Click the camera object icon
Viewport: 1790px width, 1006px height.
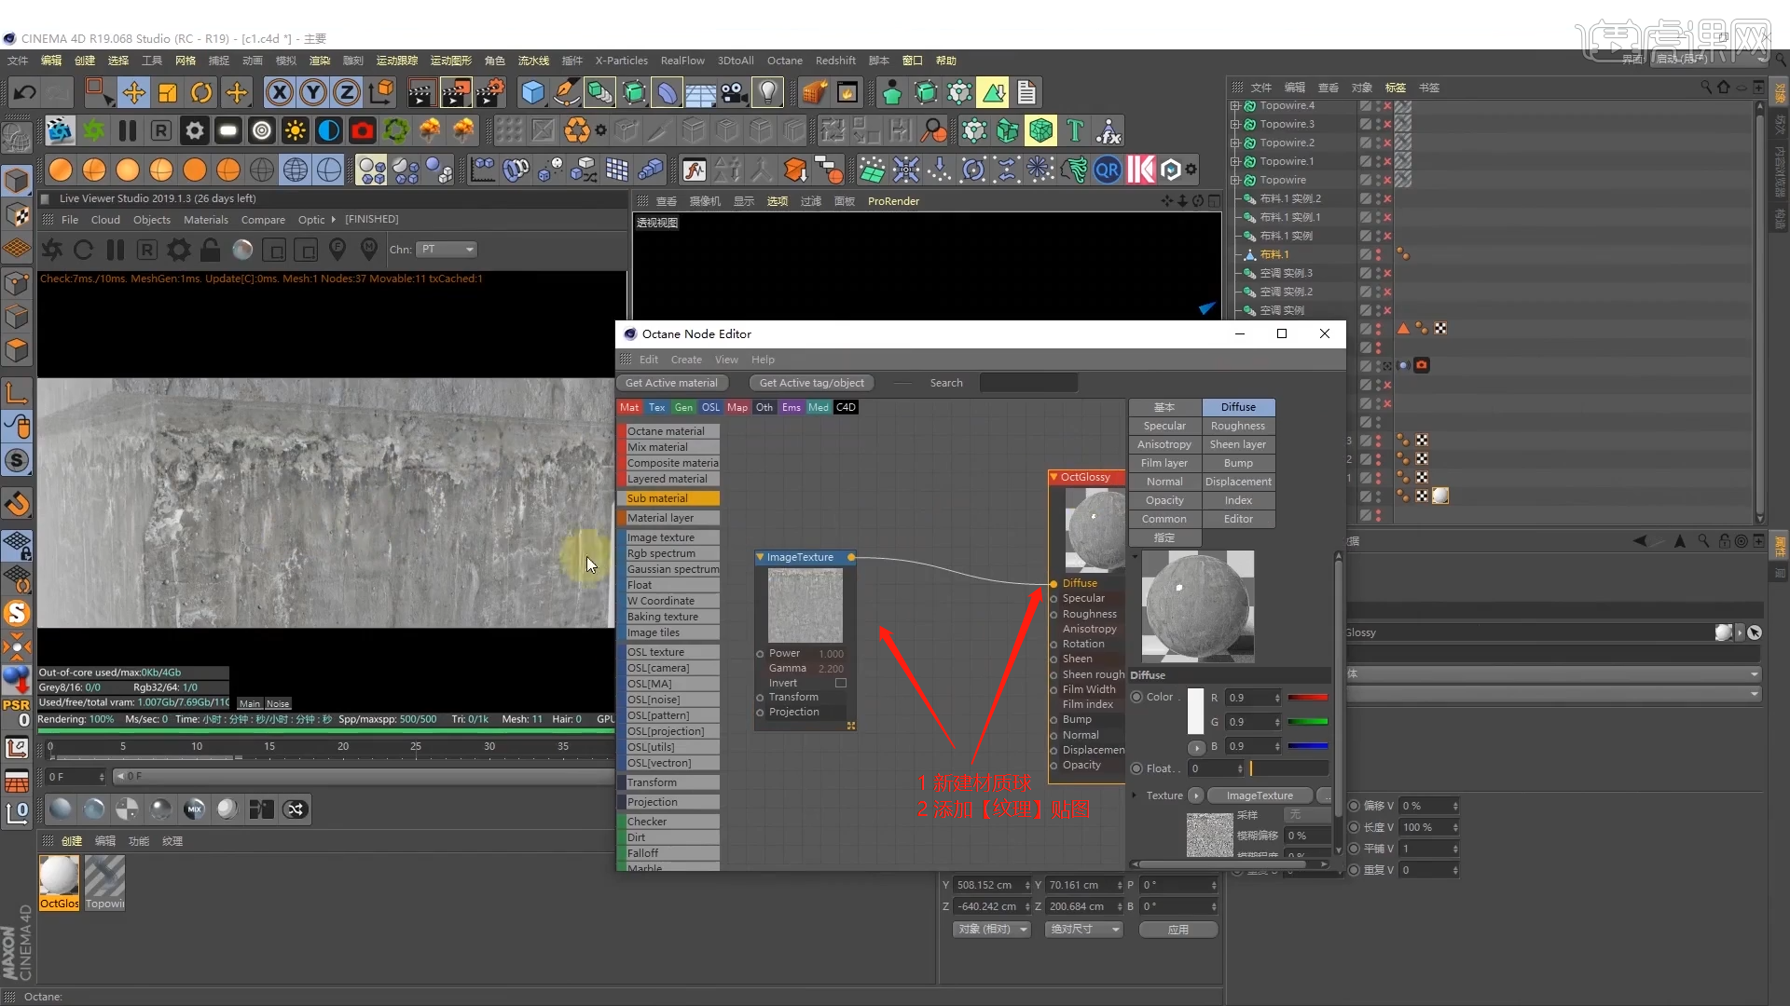pos(735,92)
